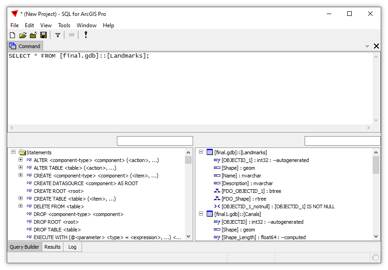Click the down scroll arrow of the statements list

pyautogui.click(x=189, y=237)
